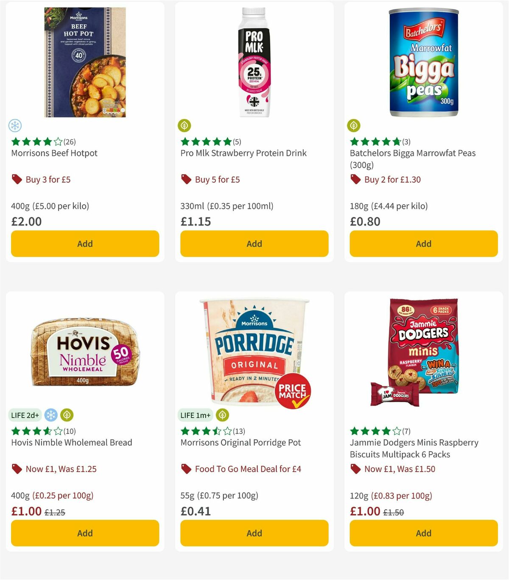Click the leaf icon on Batchelors Bigga Peas
This screenshot has height=580, width=509.
(x=354, y=126)
